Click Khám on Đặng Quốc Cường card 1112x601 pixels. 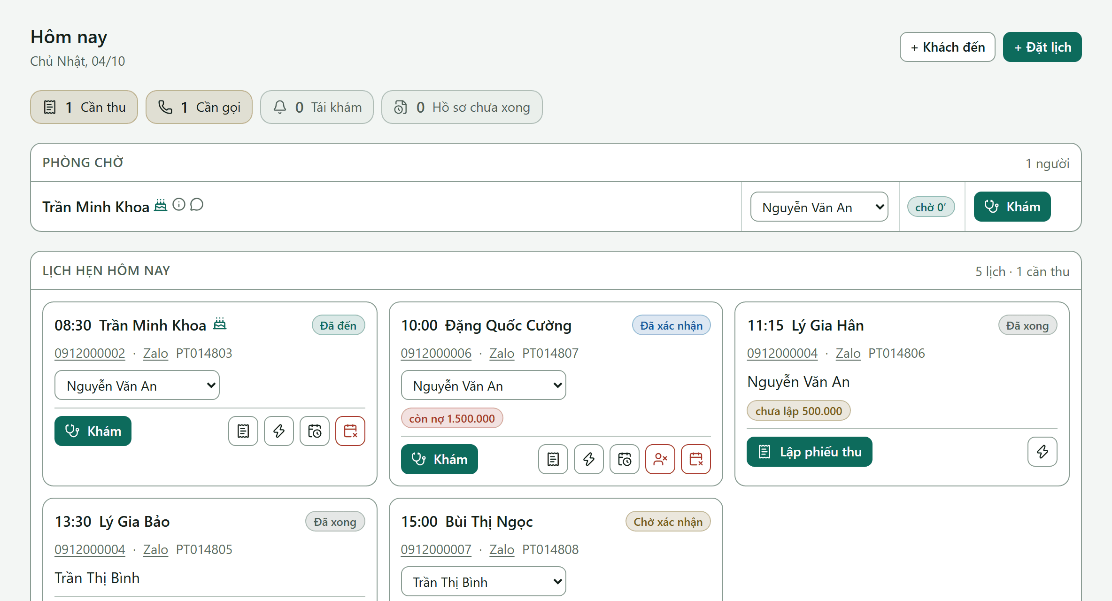click(440, 459)
